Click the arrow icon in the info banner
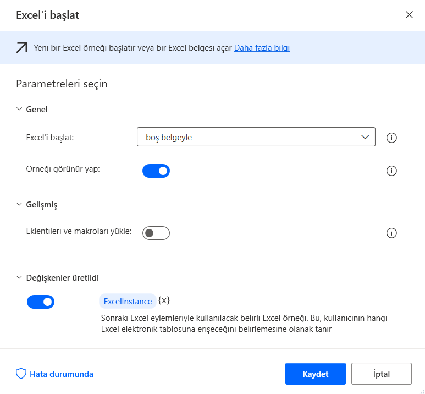 click(21, 48)
